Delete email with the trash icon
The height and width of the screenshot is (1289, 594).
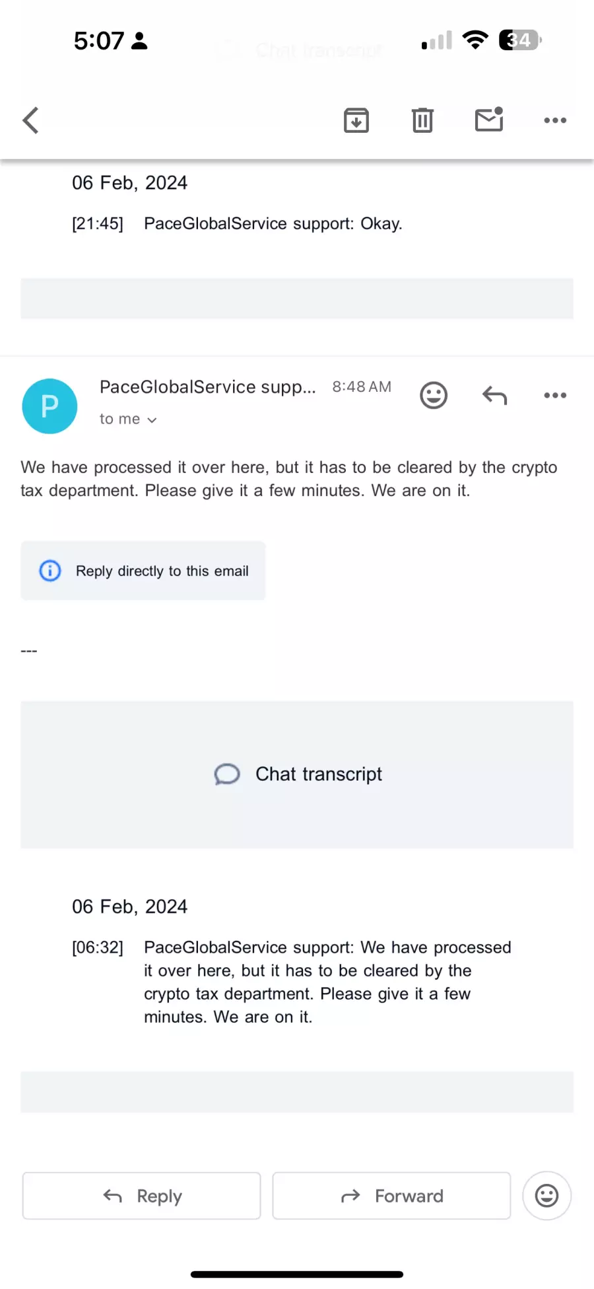[x=422, y=120]
